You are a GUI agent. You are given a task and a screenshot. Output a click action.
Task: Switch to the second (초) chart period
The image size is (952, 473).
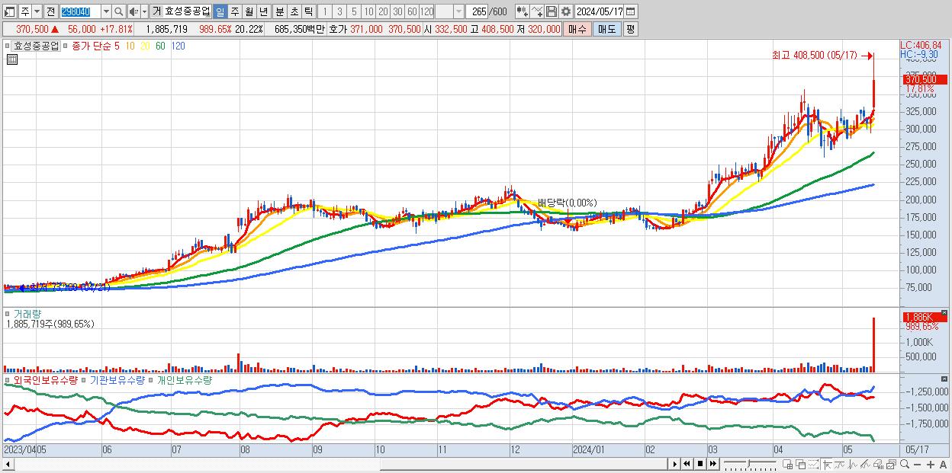click(x=294, y=11)
